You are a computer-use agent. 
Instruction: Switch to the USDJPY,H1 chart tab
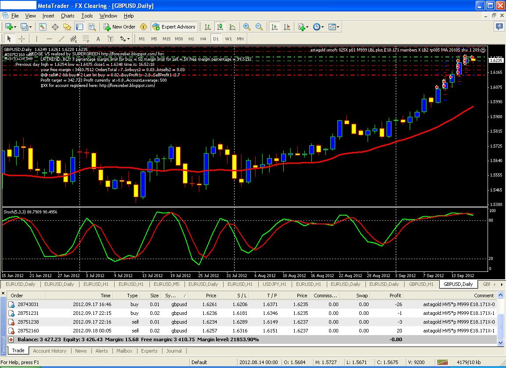274,284
